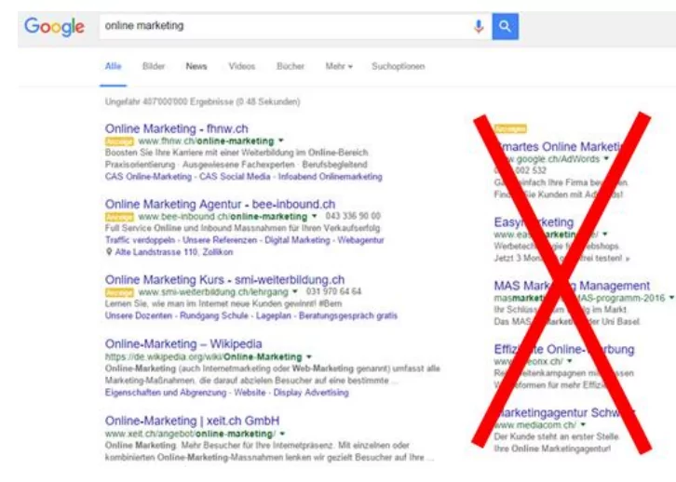
Task: Switch to the Videos tab
Action: point(242,66)
